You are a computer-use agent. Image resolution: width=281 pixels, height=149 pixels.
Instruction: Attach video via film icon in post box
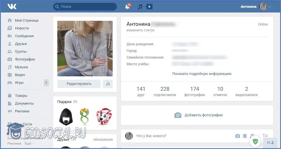pyautogui.click(x=245, y=136)
